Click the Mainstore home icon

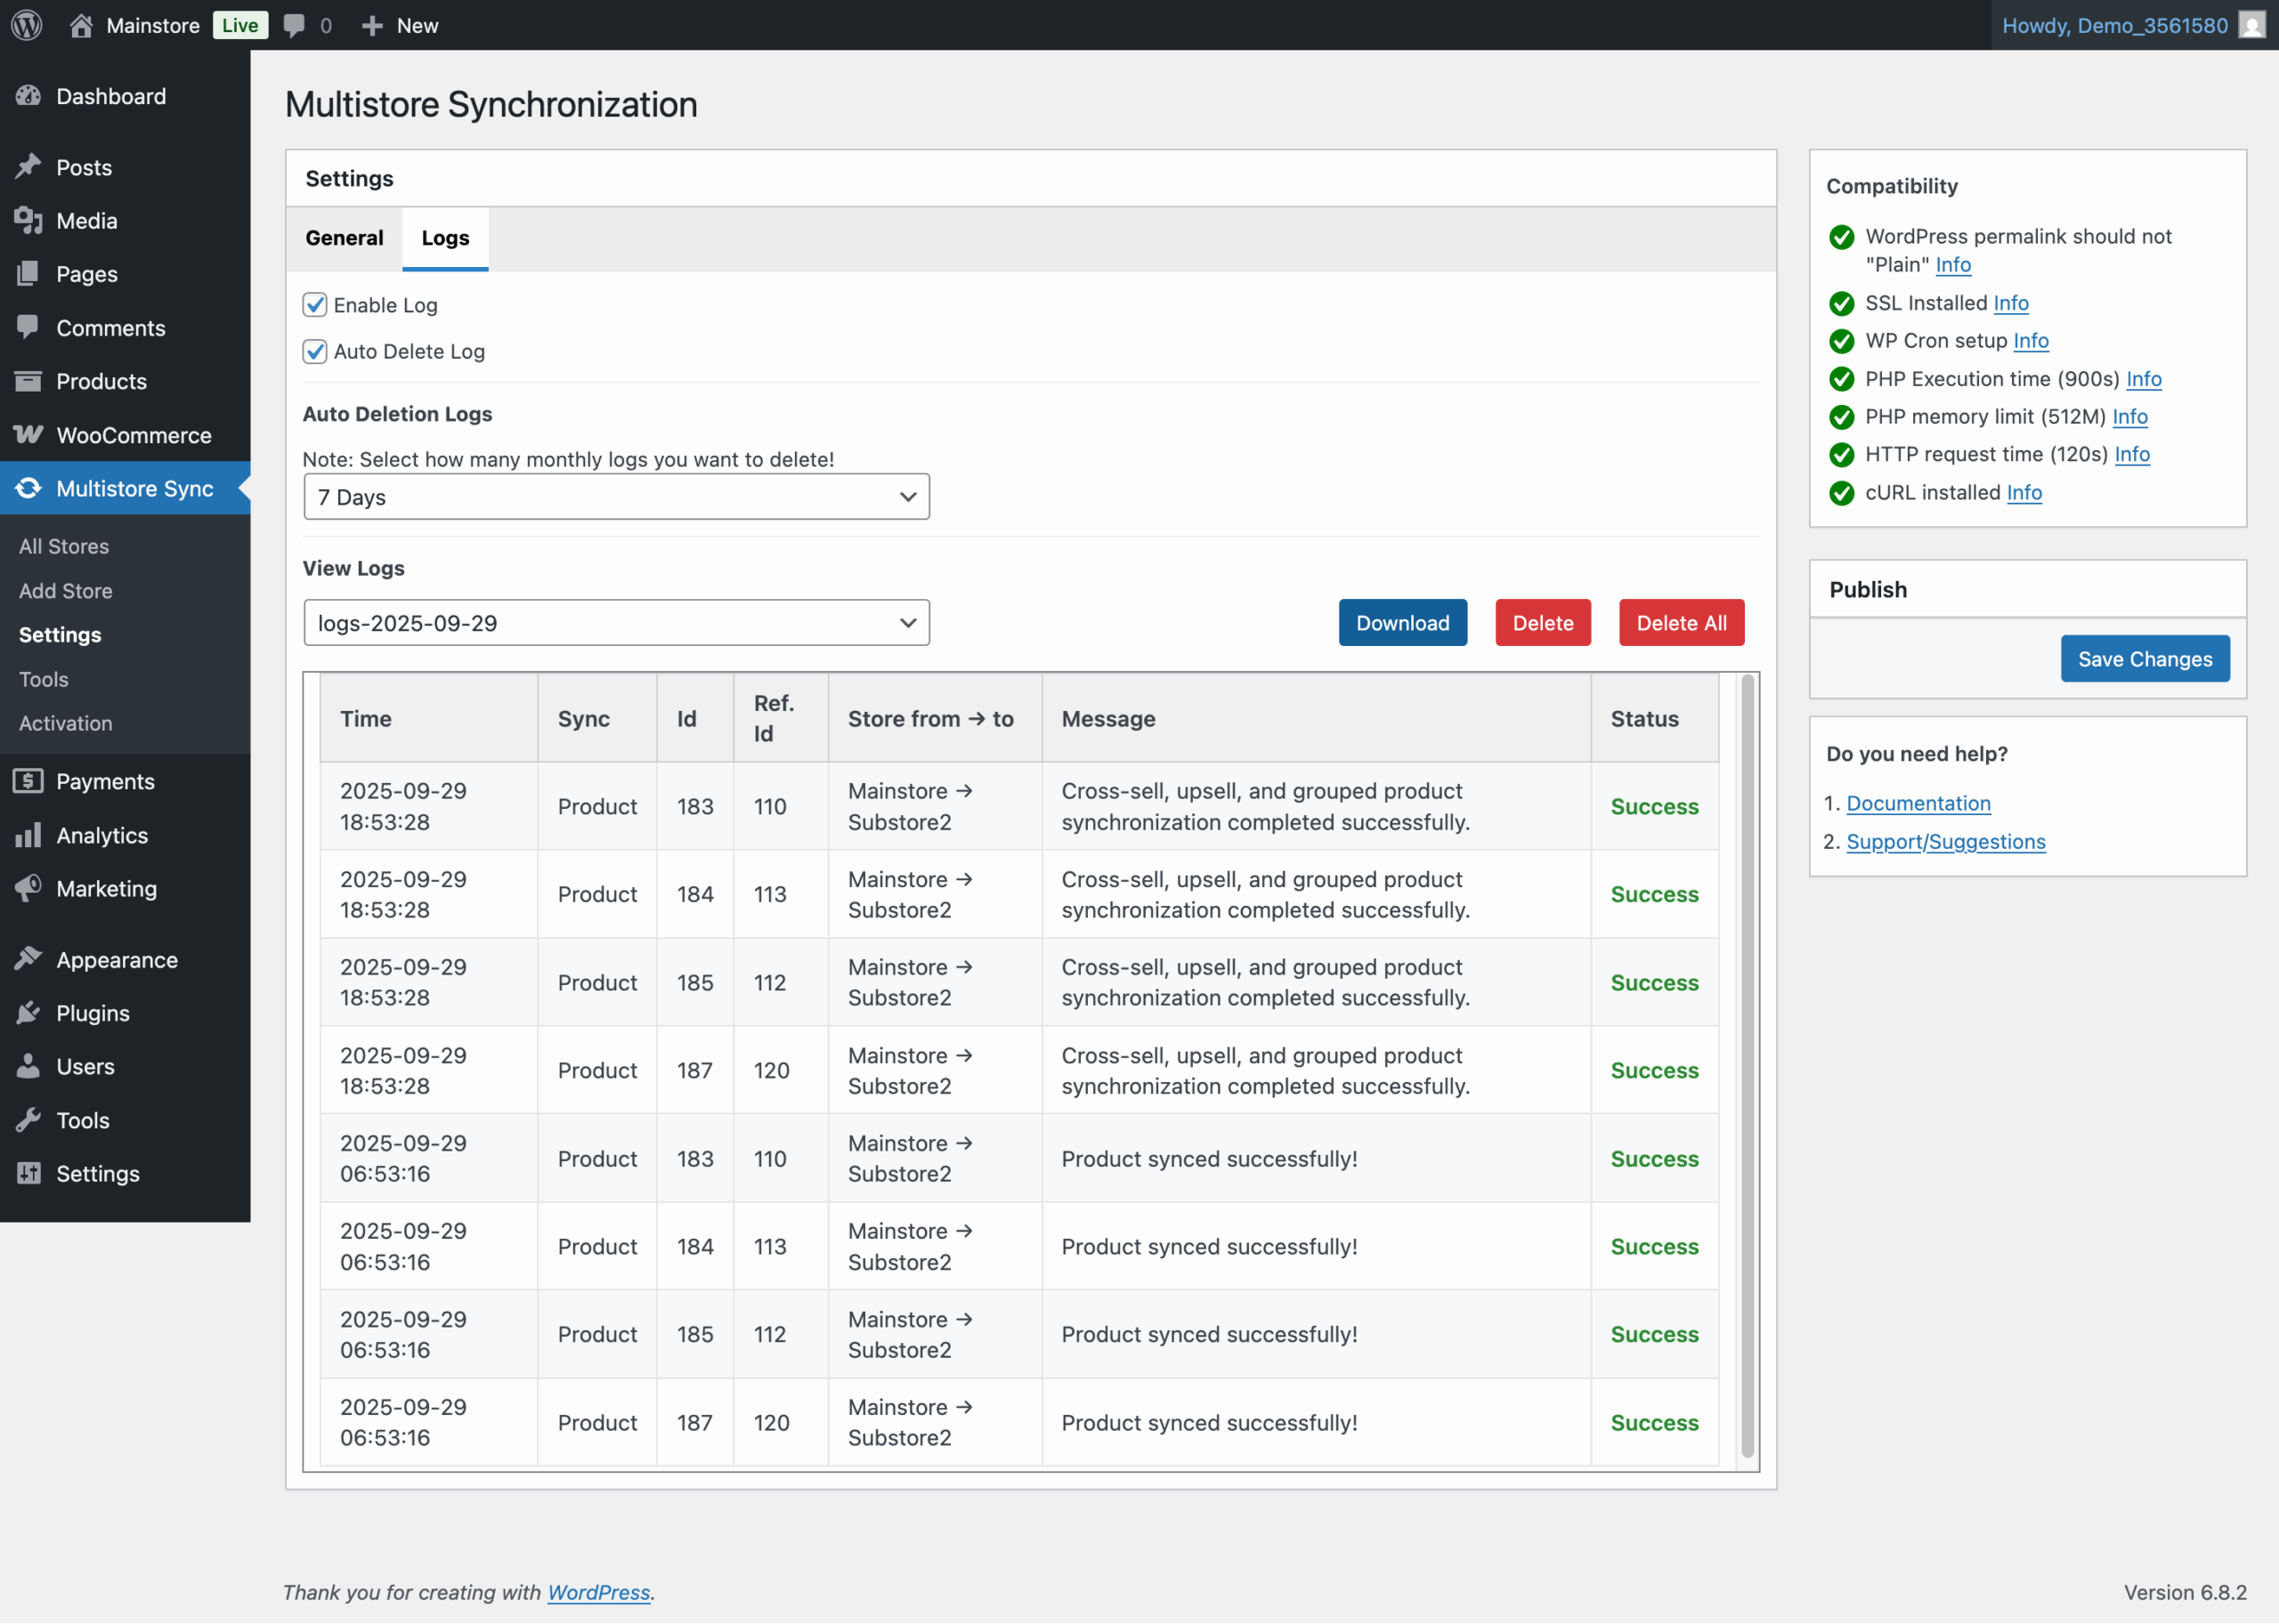tap(81, 25)
